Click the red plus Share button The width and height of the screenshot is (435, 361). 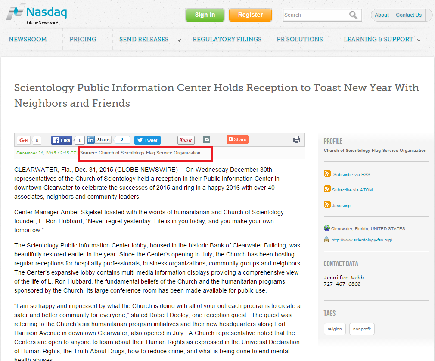[x=238, y=139]
